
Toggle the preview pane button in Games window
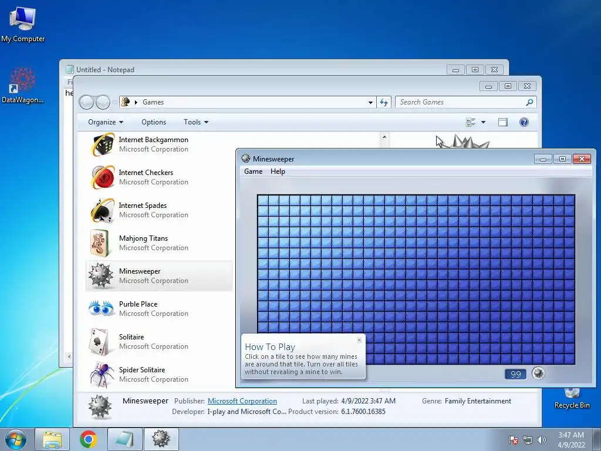click(503, 122)
